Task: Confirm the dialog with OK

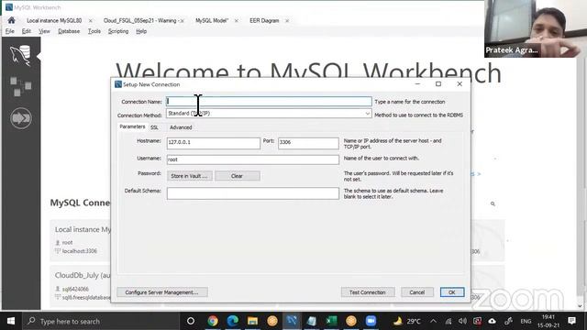Action: 452,292
